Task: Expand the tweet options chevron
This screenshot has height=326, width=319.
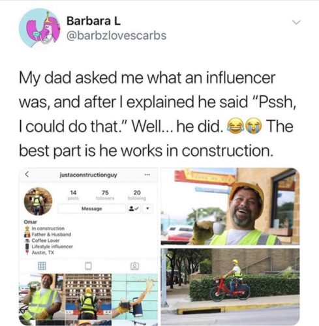Action: (x=296, y=22)
